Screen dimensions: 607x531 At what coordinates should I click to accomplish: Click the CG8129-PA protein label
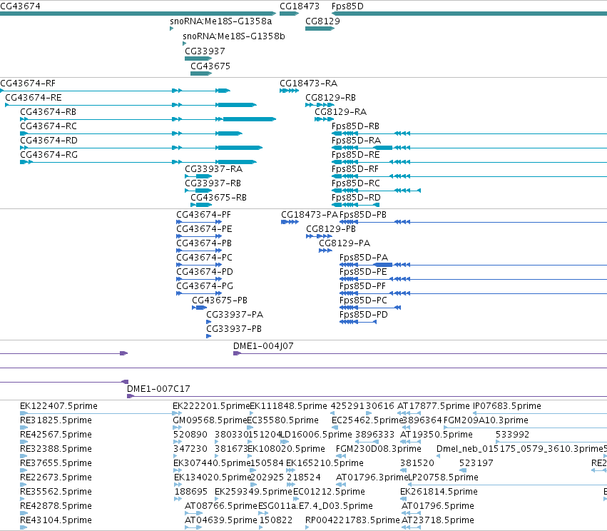[345, 243]
